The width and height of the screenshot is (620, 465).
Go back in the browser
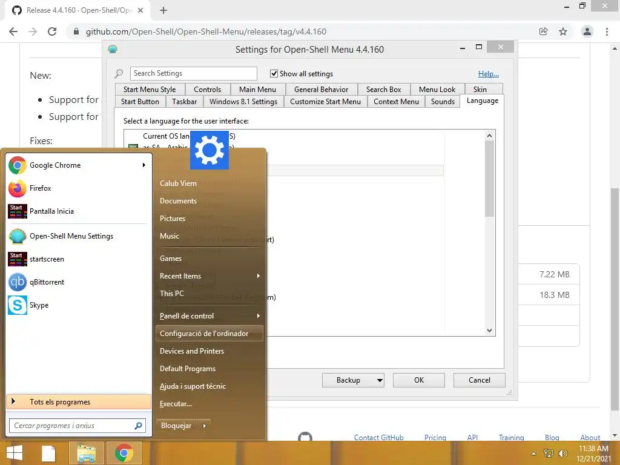pos(13,31)
